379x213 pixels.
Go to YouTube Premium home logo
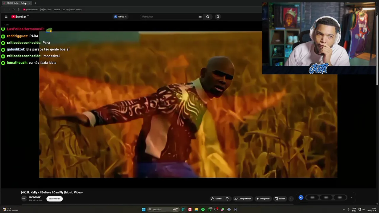pyautogui.click(x=20, y=17)
